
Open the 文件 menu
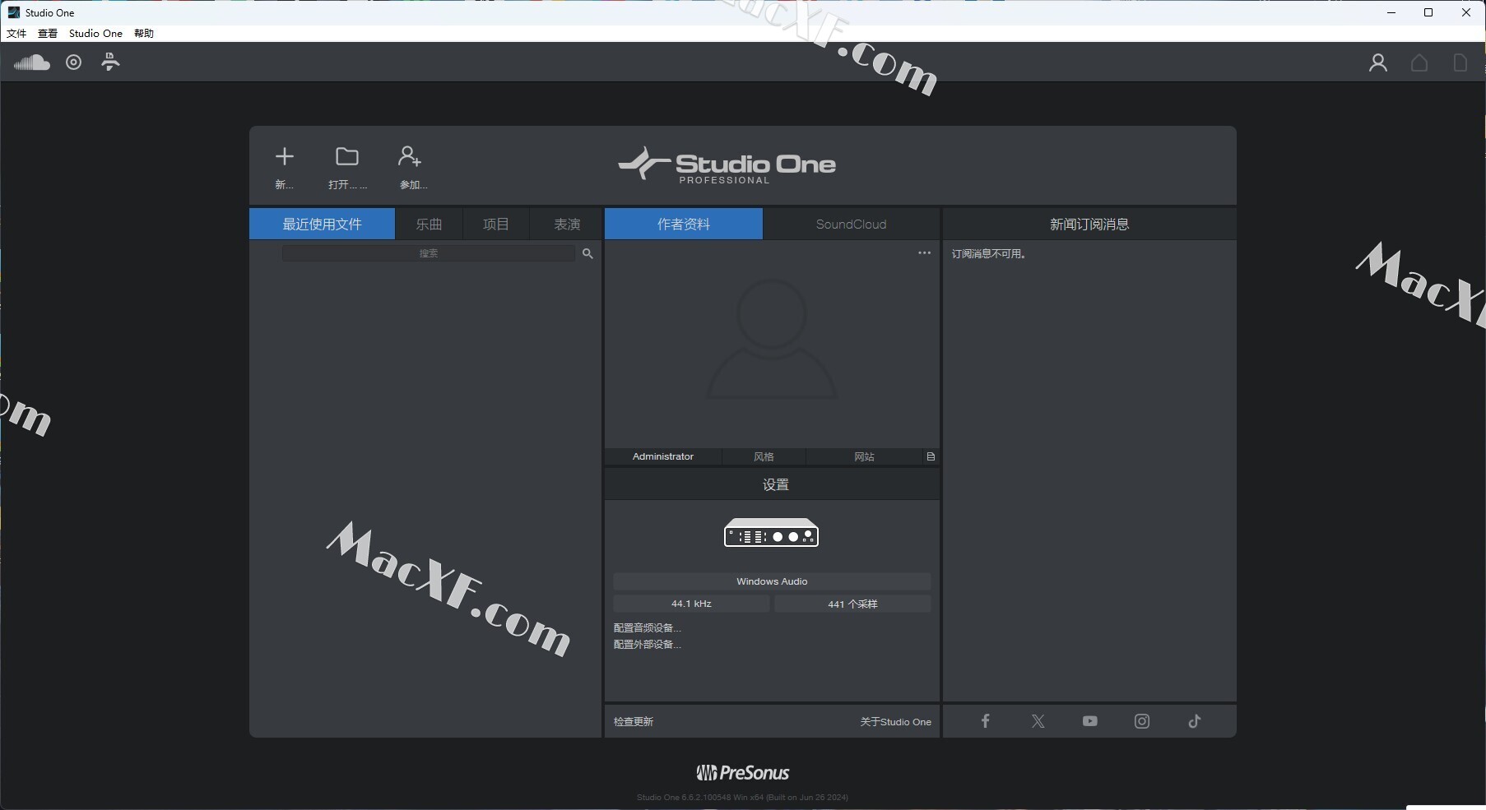[x=16, y=34]
